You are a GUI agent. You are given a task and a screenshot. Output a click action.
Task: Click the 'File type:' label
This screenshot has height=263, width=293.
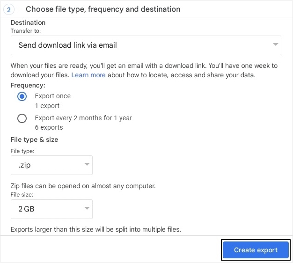point(22,151)
